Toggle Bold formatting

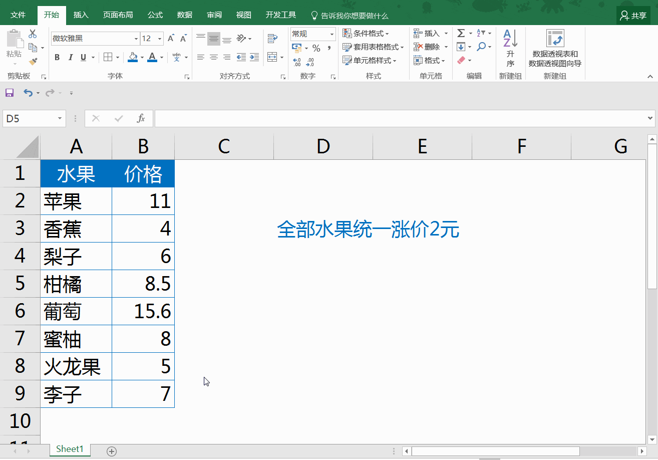tap(57, 57)
